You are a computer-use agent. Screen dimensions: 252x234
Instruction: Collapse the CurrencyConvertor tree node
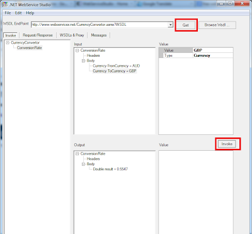[x=8, y=43]
